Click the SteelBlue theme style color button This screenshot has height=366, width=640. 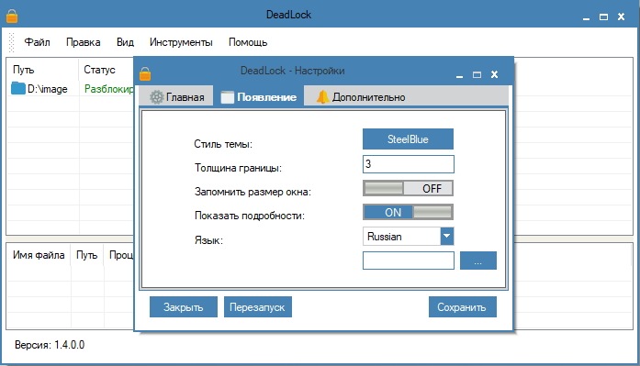coord(408,139)
